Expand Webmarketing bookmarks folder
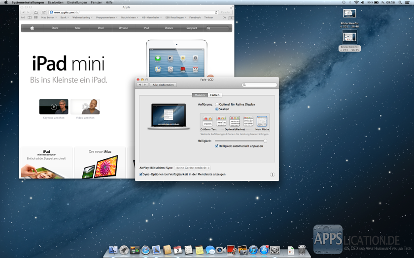This screenshot has height=258, width=414. [82, 17]
